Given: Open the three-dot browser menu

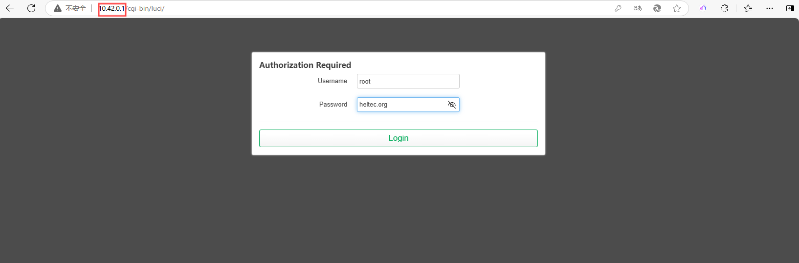Looking at the screenshot, I should [x=770, y=8].
